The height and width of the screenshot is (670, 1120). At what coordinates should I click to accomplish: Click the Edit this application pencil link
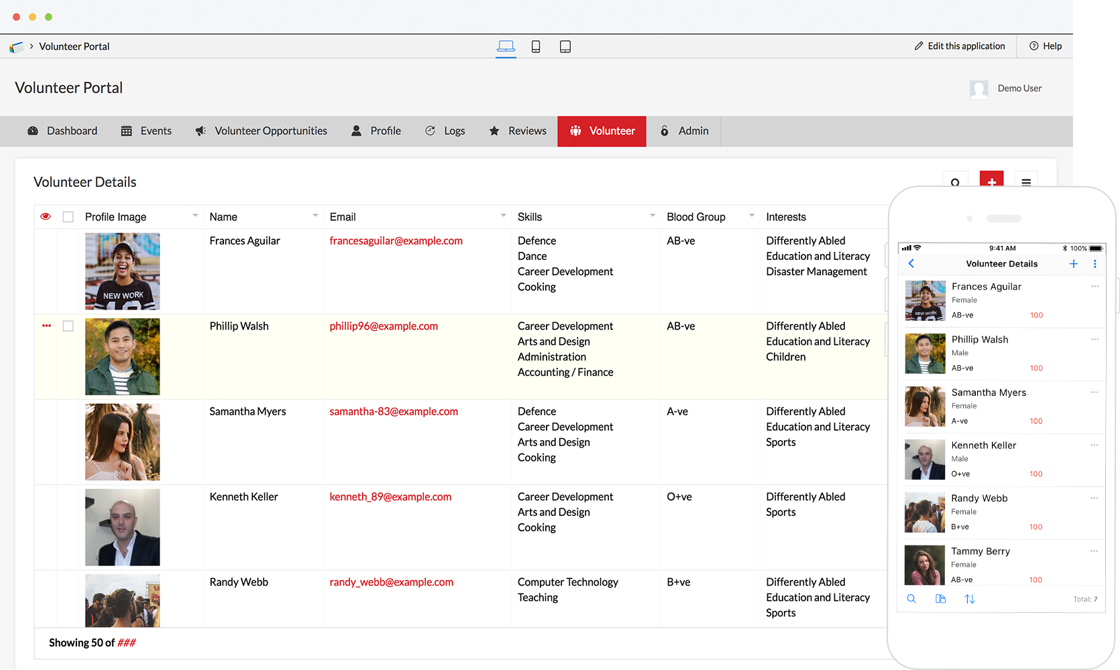[x=960, y=46]
